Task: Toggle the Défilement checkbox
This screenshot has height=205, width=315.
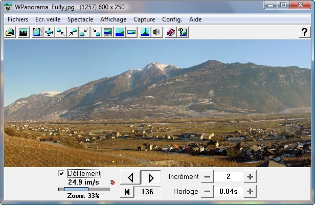Action: pyautogui.click(x=62, y=174)
